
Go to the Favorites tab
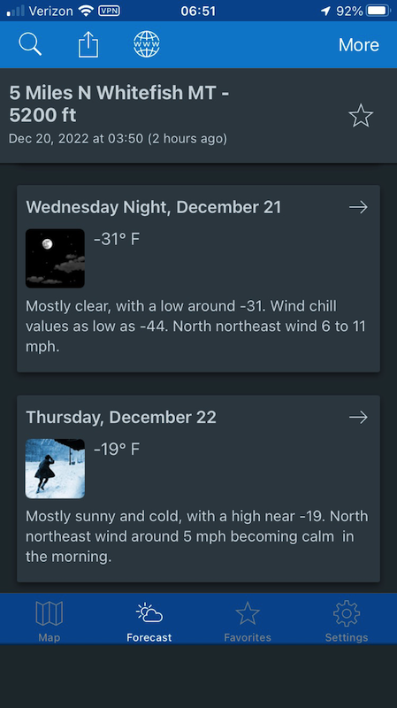point(248,621)
